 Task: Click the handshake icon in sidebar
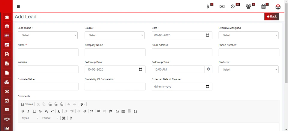tap(7, 119)
